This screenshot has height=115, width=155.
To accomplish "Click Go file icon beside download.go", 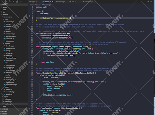I will click(5, 46).
